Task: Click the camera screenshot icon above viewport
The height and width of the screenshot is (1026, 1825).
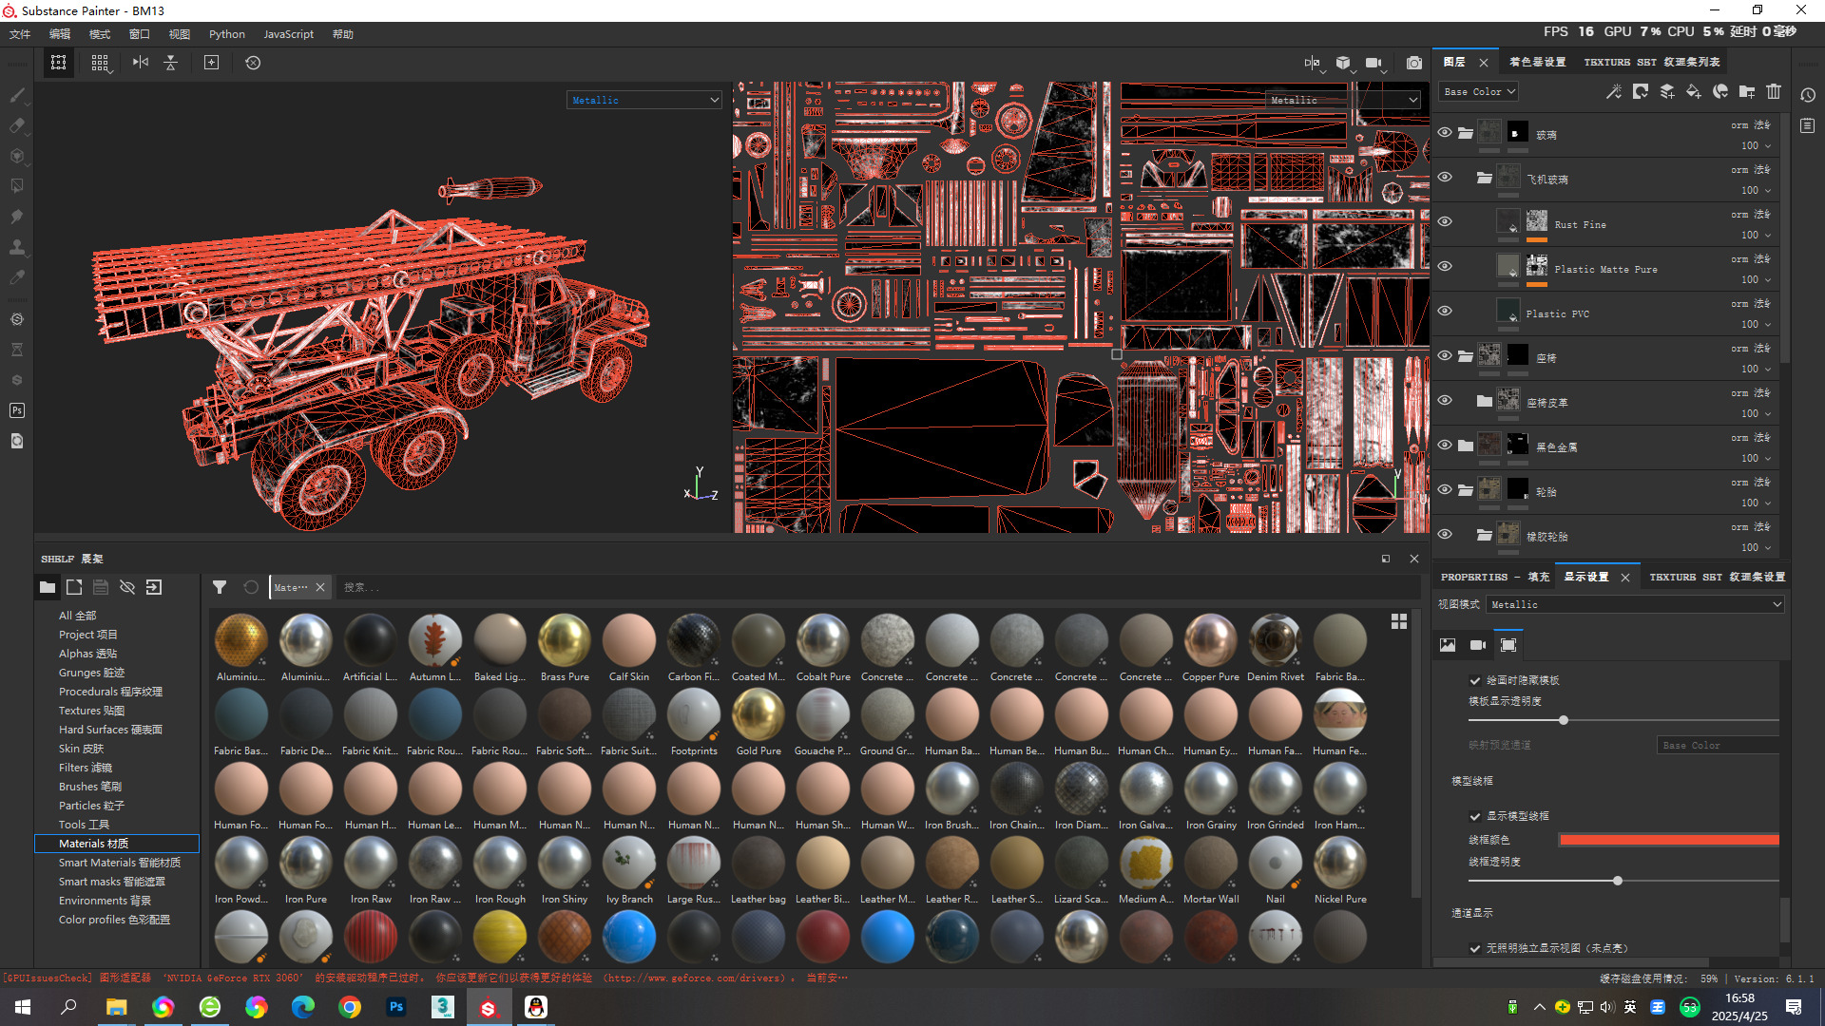Action: (1414, 63)
